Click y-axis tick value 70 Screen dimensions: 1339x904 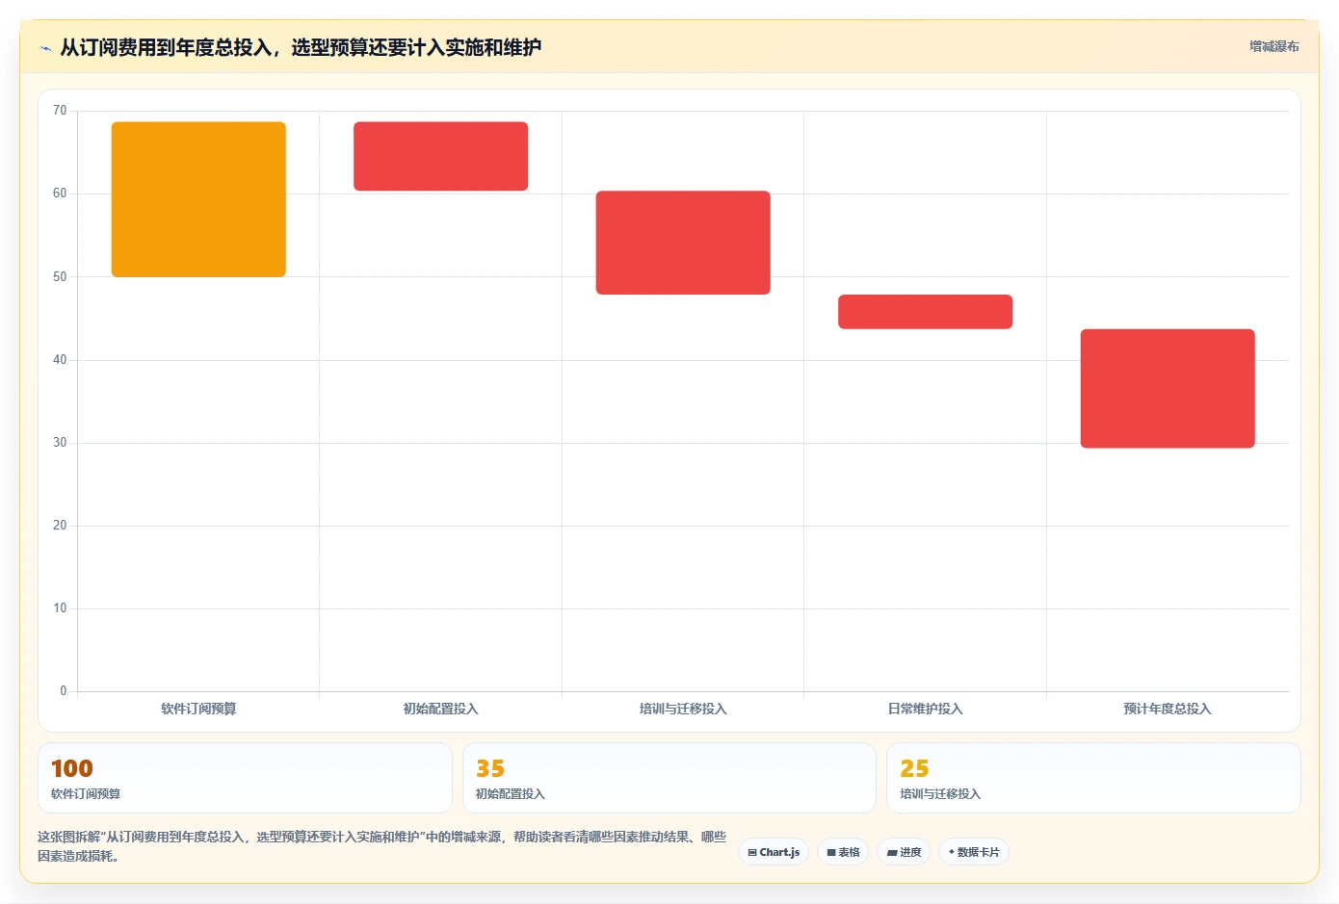coord(60,111)
